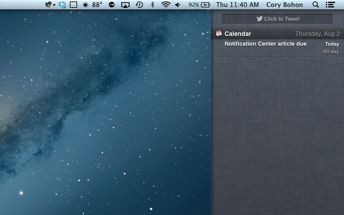This screenshot has height=215, width=344.
Task: Open Spotlight search magnifying glass
Action: [316, 5]
